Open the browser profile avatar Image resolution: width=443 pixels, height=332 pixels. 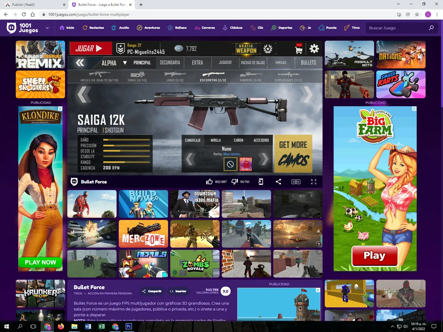(x=428, y=15)
